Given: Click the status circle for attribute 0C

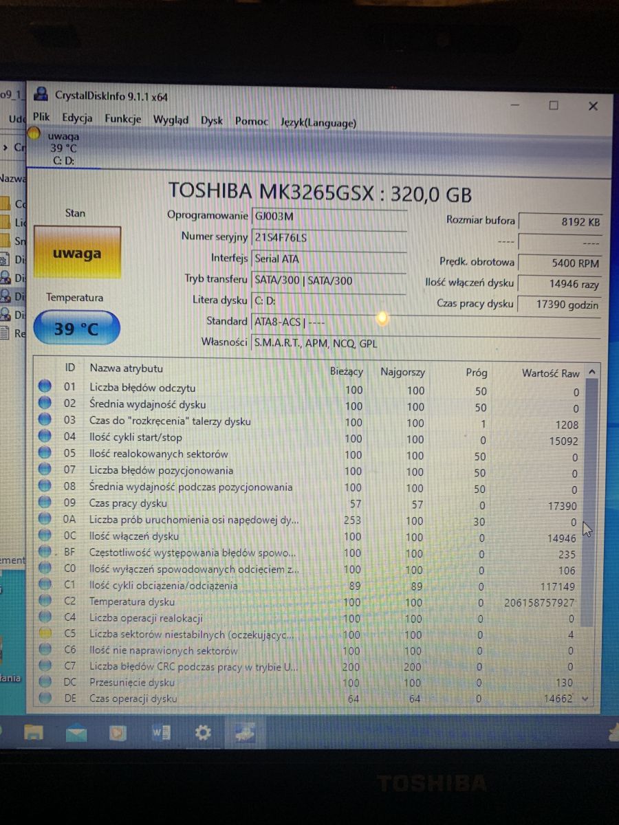Looking at the screenshot, I should click(x=45, y=536).
